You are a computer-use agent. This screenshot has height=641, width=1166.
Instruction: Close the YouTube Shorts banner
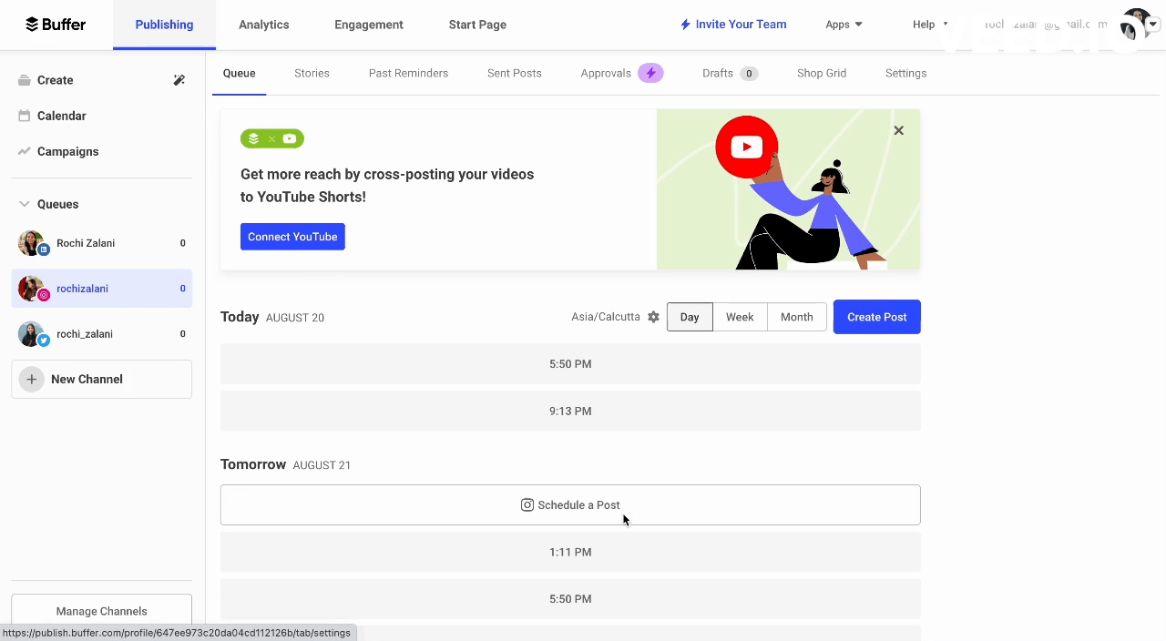[898, 130]
